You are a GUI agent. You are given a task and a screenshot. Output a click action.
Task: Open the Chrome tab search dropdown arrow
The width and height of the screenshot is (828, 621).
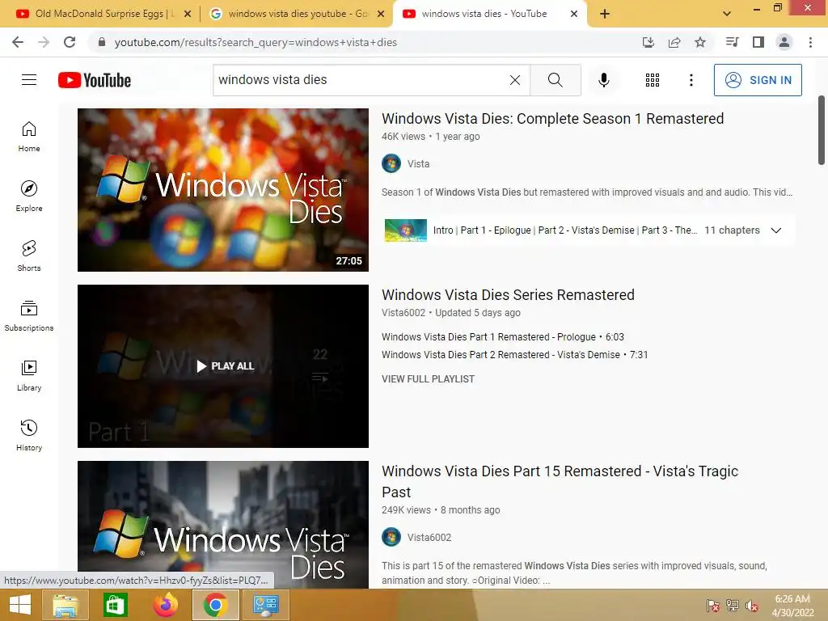(x=727, y=14)
